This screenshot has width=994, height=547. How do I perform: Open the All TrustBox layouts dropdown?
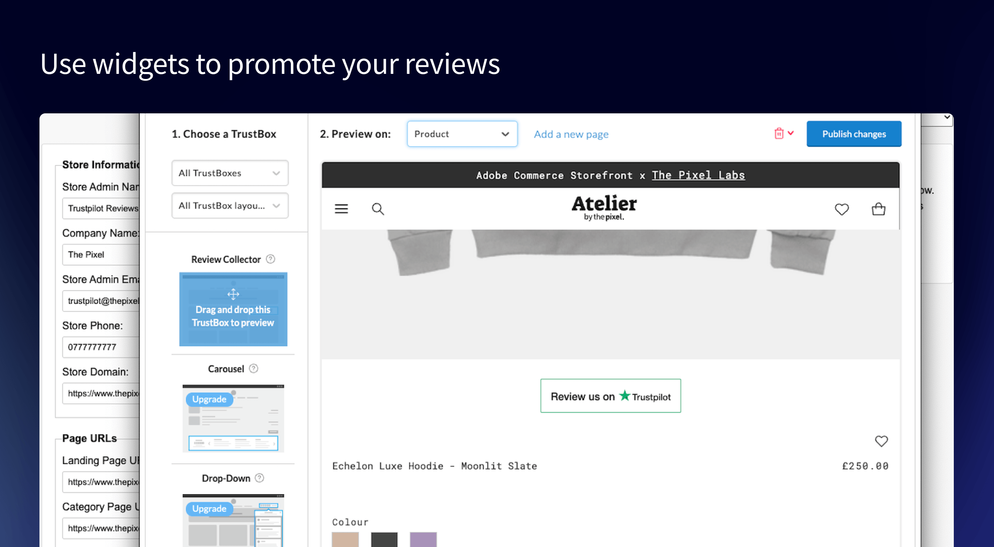(229, 206)
